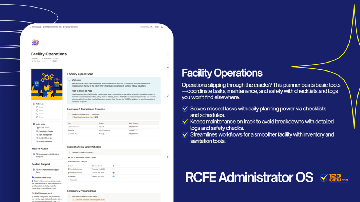Click the Main tag chip
Viewport: 360px width, 202px height.
[x=55, y=61]
